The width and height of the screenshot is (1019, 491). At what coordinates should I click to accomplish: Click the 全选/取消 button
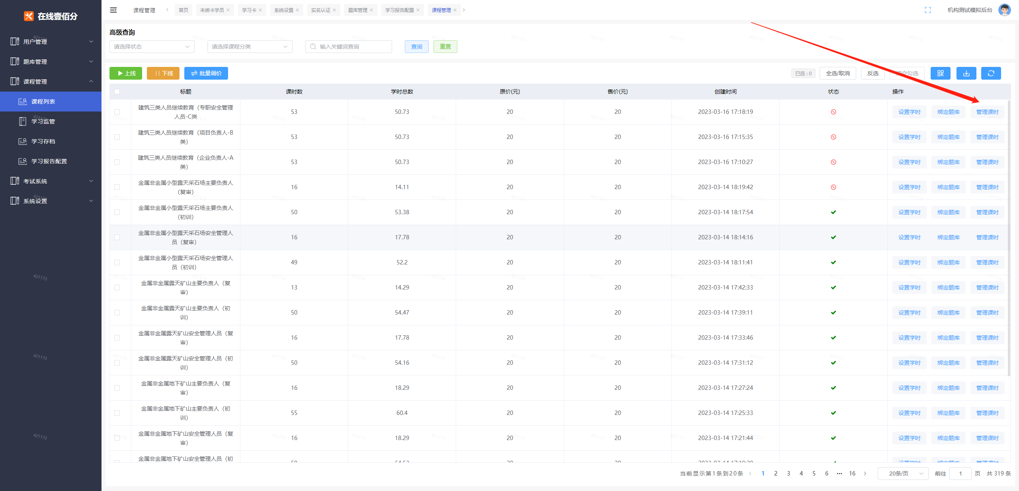(838, 73)
